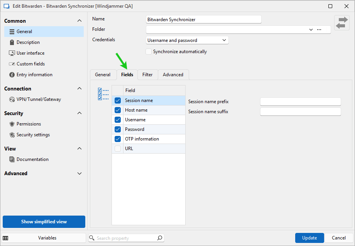Screen dimensions: 355x246
Task: Open the Permissions security page
Action: pos(29,124)
